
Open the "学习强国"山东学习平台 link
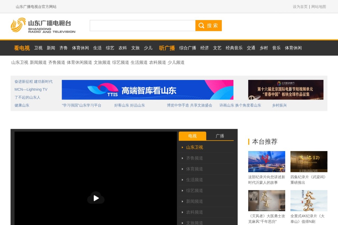(x=81, y=105)
